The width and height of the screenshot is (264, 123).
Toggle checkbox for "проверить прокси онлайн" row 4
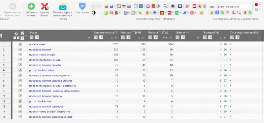[20, 60]
